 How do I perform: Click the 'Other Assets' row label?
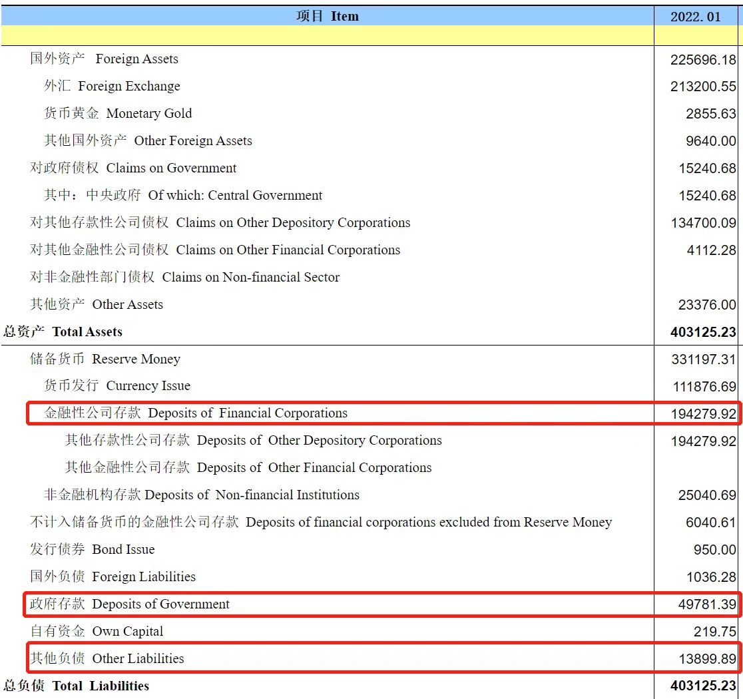click(x=96, y=304)
